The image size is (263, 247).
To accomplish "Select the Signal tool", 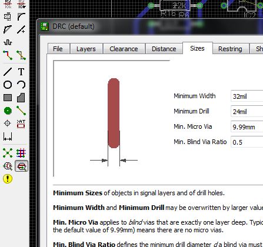I will (x=21, y=111).
